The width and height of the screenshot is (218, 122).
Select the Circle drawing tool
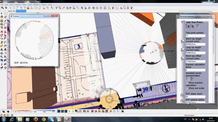coord(2,24)
